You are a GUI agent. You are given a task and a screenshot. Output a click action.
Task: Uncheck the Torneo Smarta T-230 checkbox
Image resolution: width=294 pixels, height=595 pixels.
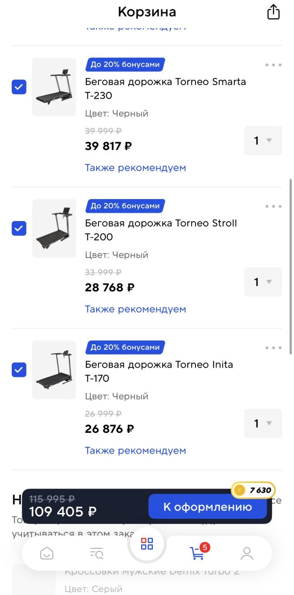(19, 87)
